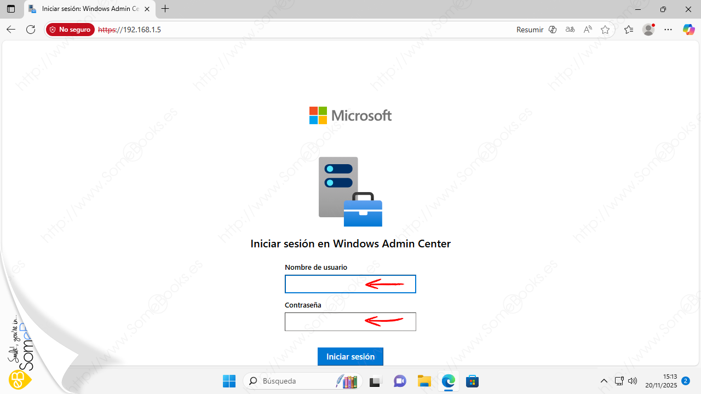Add page to favorites with star icon
This screenshot has height=394, width=701.
pos(605,30)
